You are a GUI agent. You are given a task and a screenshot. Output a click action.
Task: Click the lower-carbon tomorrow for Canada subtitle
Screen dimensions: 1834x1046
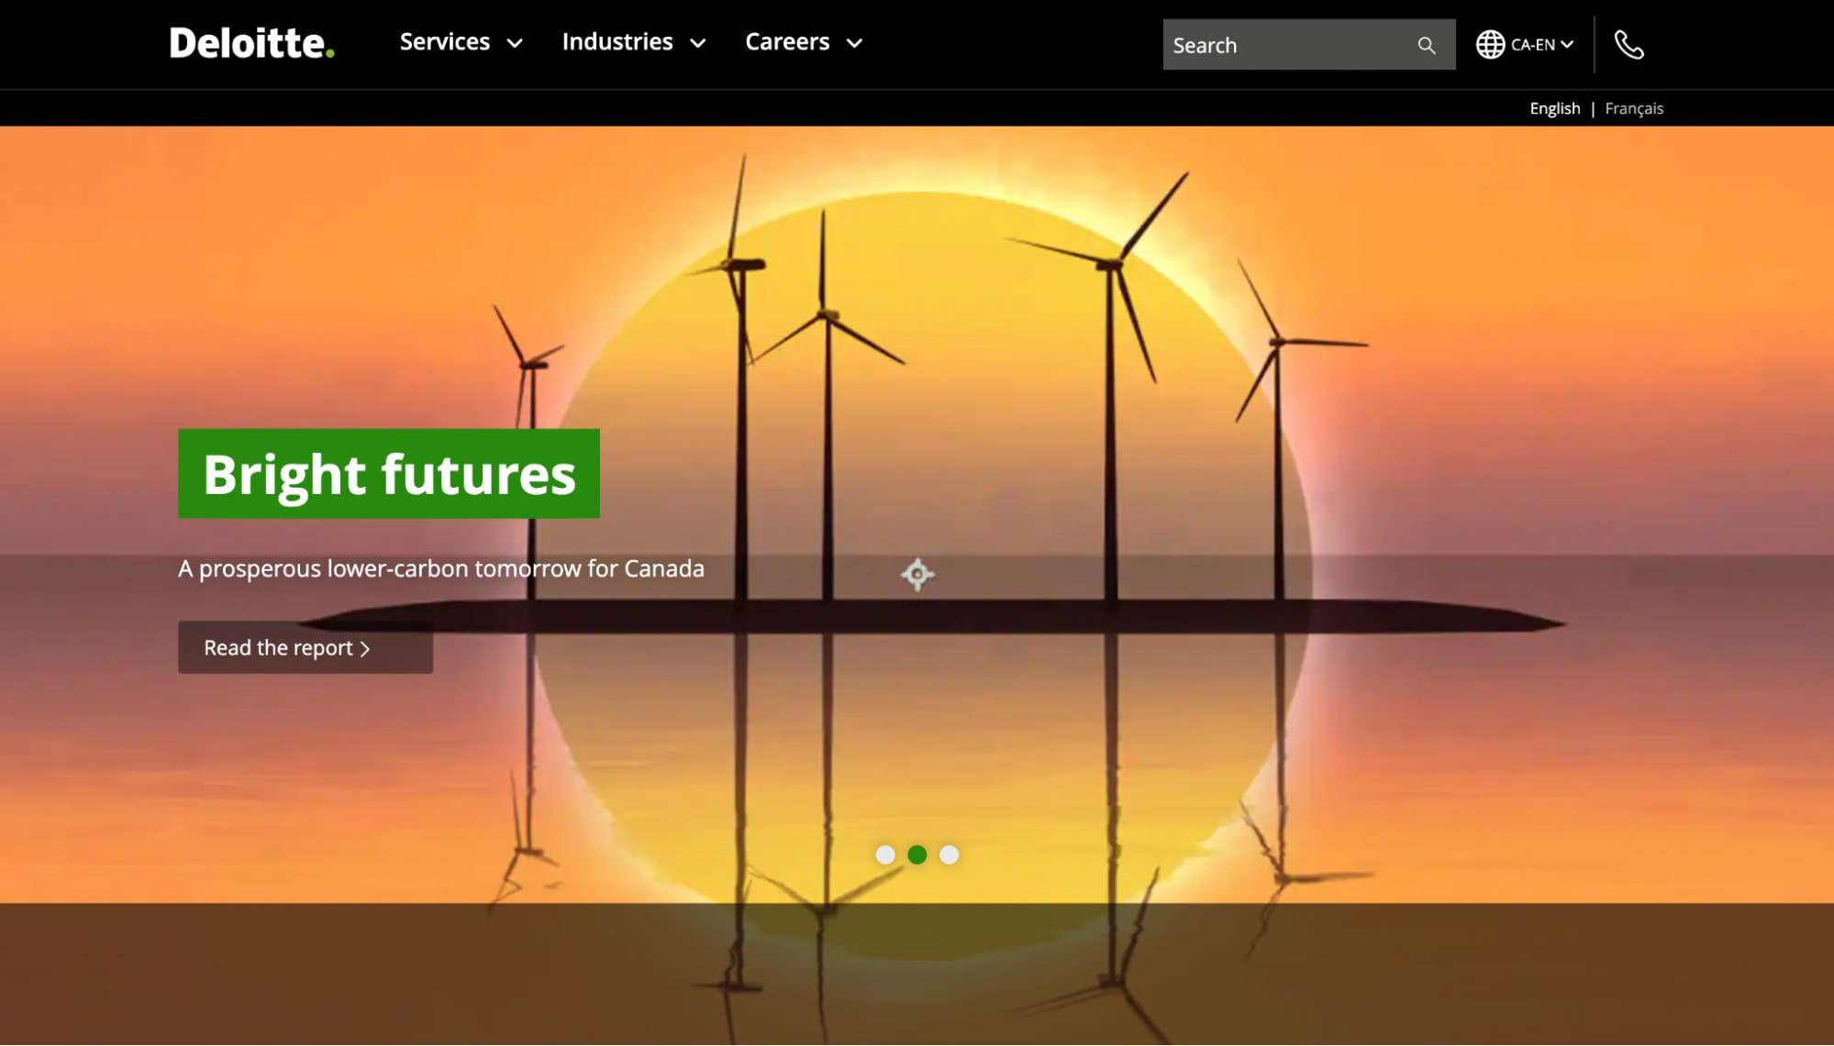click(x=441, y=568)
